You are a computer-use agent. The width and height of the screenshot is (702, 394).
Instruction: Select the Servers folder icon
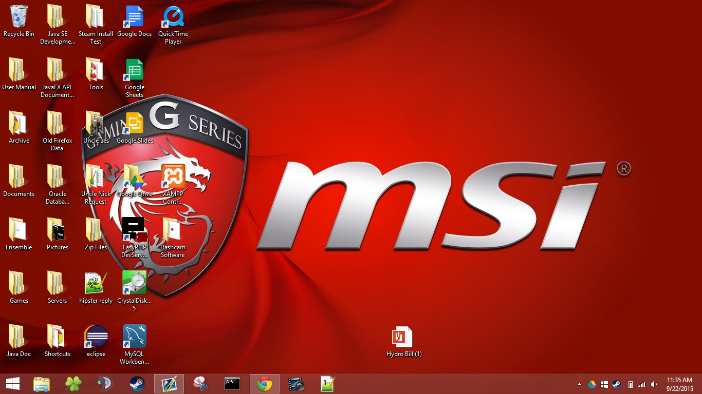click(58, 288)
